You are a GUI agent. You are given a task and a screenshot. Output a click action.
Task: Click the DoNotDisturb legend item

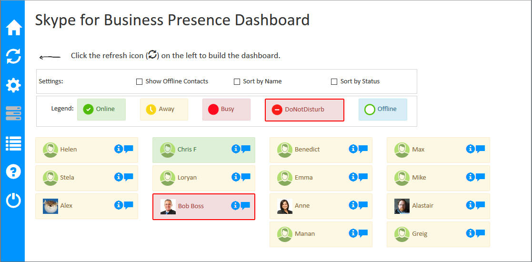(304, 110)
